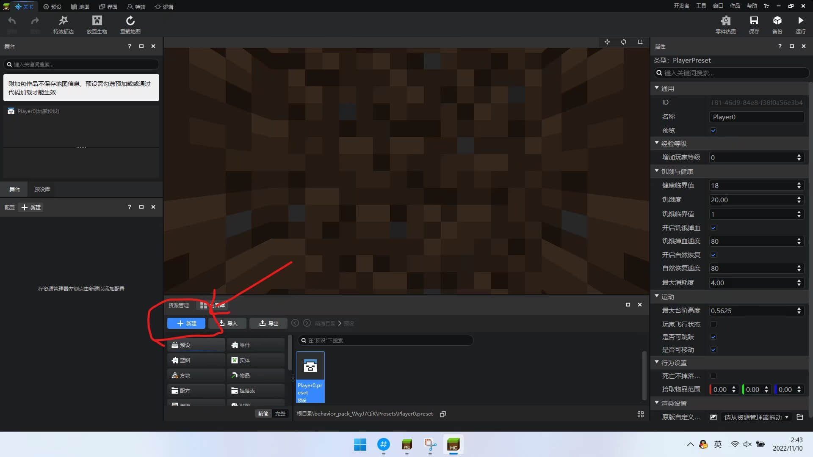813x457 pixels.
Task: Toggle the 开启饥饿掉血 checkbox
Action: [x=713, y=228]
